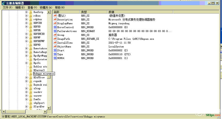Click the Start DWORD value icon

[55, 50]
